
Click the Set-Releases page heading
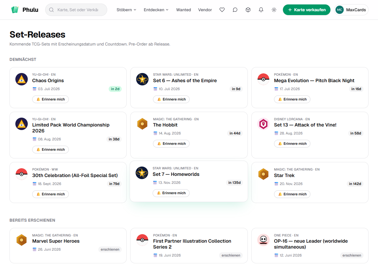pyautogui.click(x=38, y=35)
